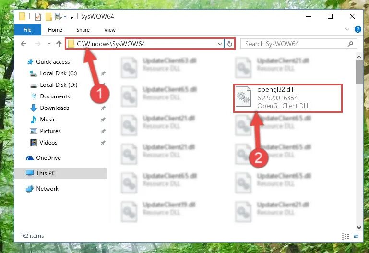Click the pin icon next to Pictures

point(103,132)
